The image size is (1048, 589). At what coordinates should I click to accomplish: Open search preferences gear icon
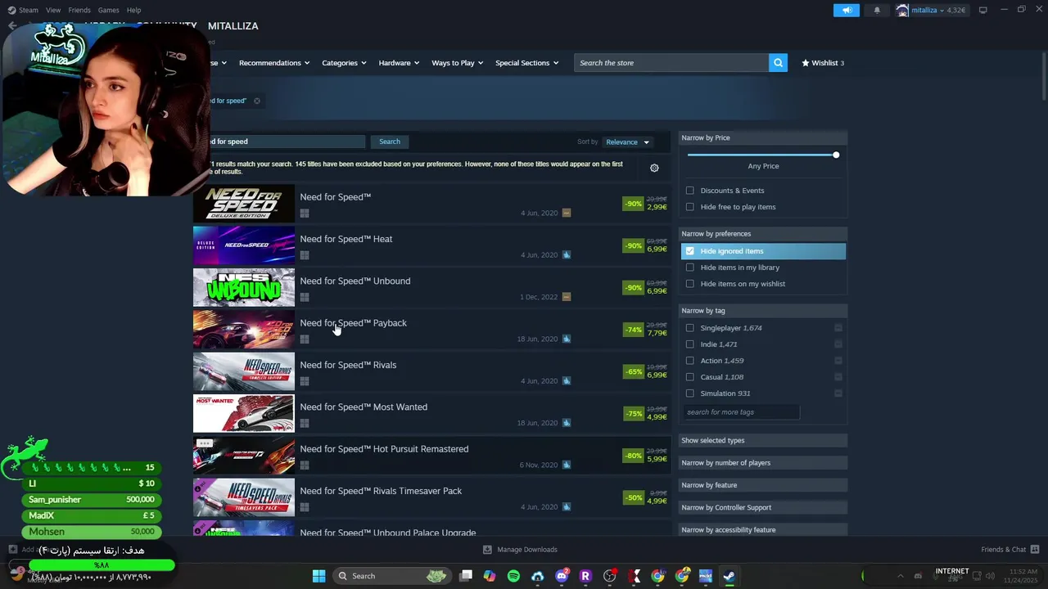point(654,168)
